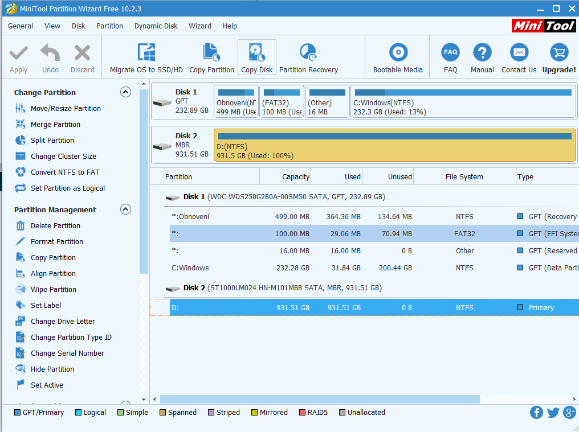Open the Facebook social icon
The width and height of the screenshot is (579, 432).
[536, 413]
